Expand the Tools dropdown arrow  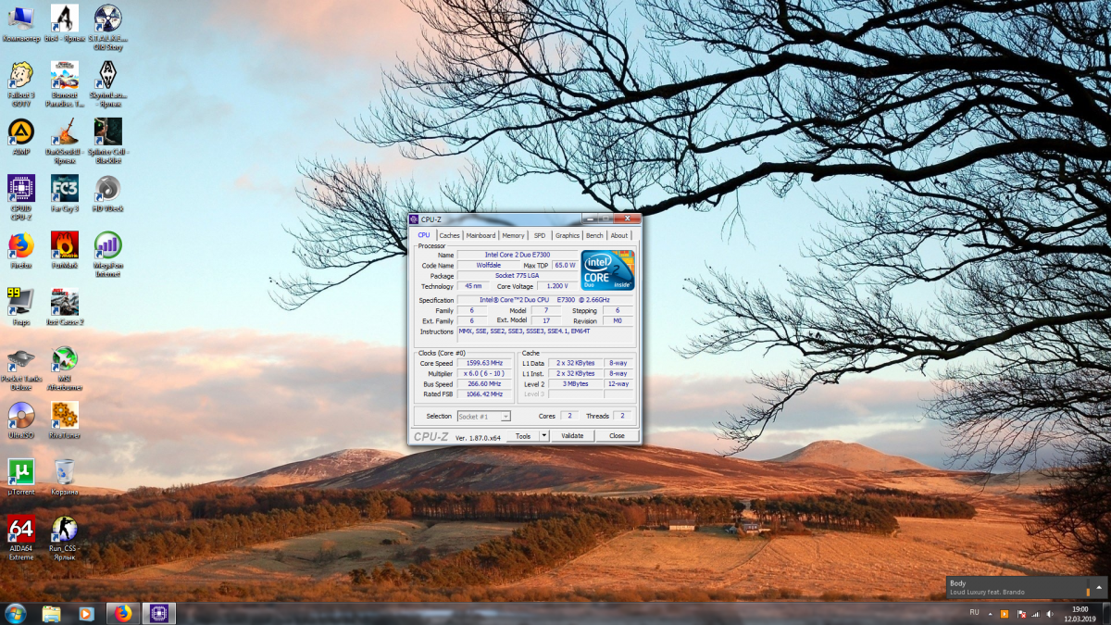[544, 435]
